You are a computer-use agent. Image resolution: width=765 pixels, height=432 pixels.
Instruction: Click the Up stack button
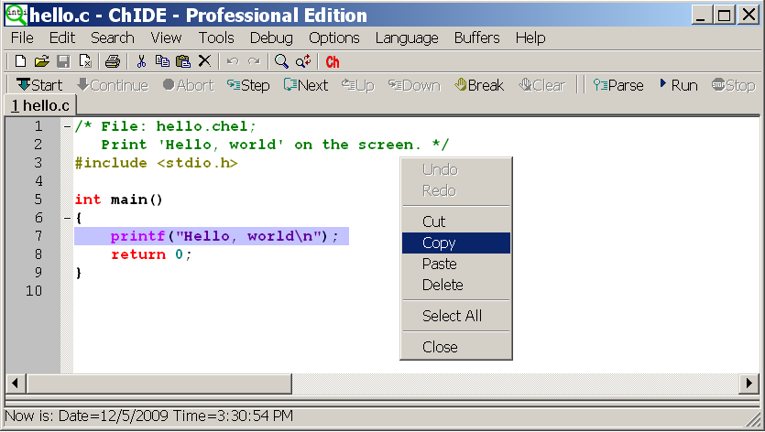pos(358,85)
